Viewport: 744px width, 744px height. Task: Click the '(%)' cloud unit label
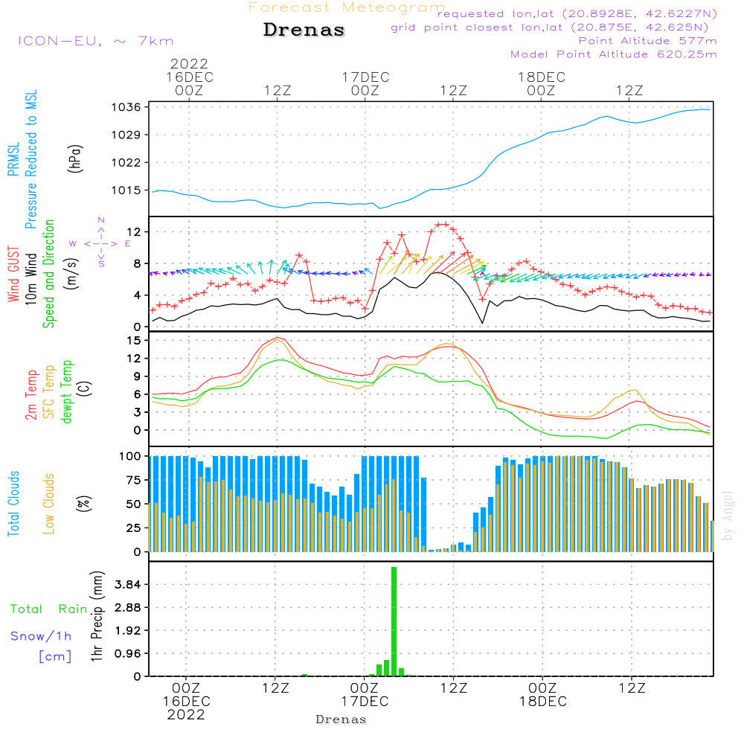[x=83, y=504]
